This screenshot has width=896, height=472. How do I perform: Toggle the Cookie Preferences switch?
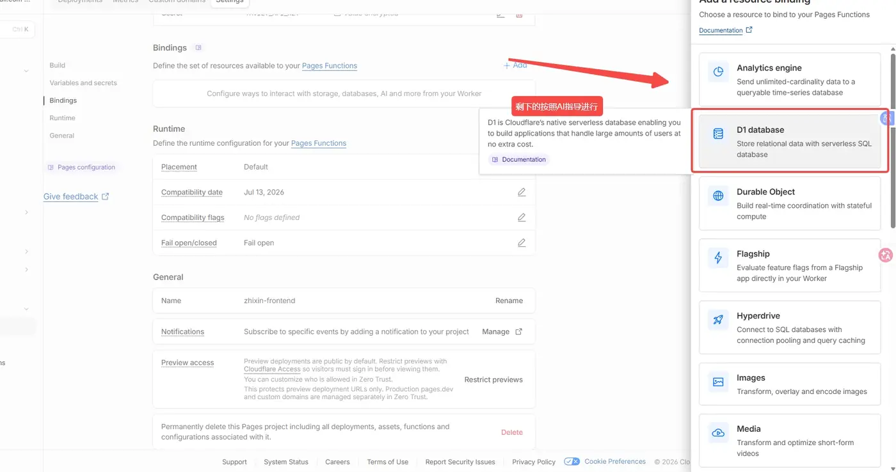(x=572, y=461)
